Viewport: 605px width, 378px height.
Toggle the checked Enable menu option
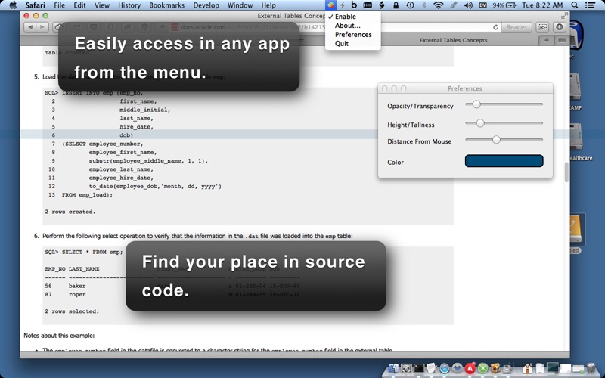pos(345,17)
